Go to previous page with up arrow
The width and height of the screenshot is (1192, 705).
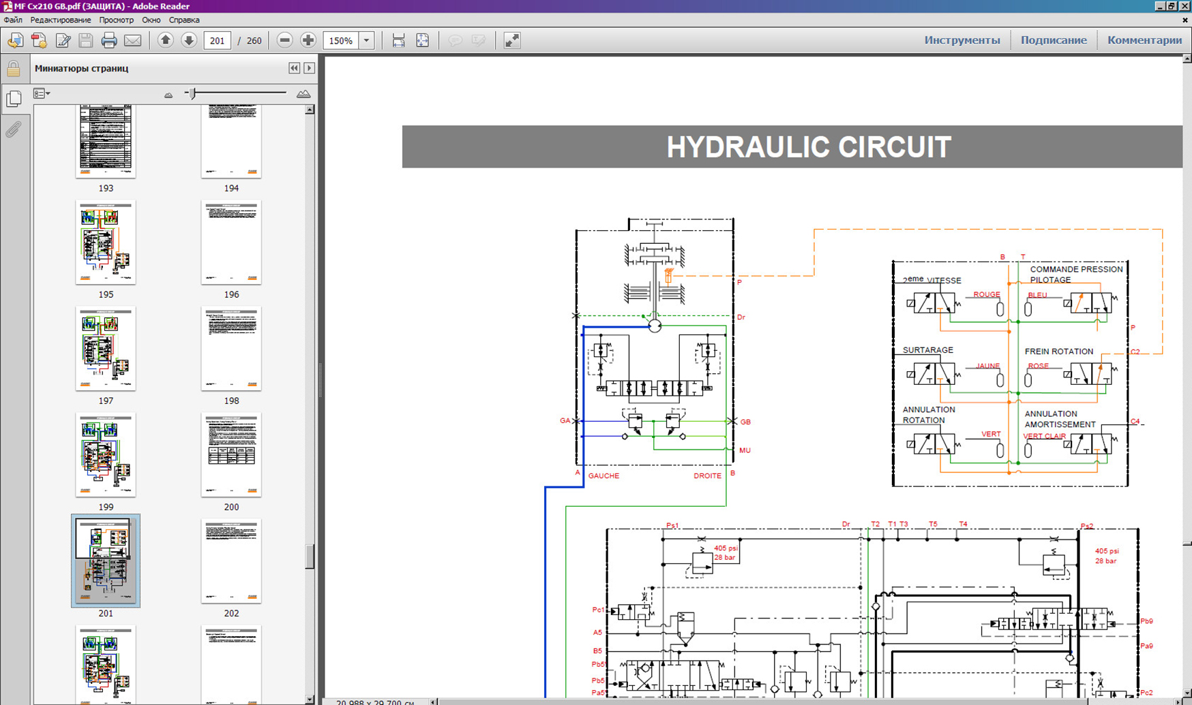[x=165, y=41]
